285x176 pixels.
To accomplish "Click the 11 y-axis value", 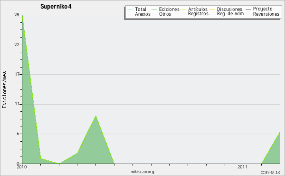I will tap(17, 104).
